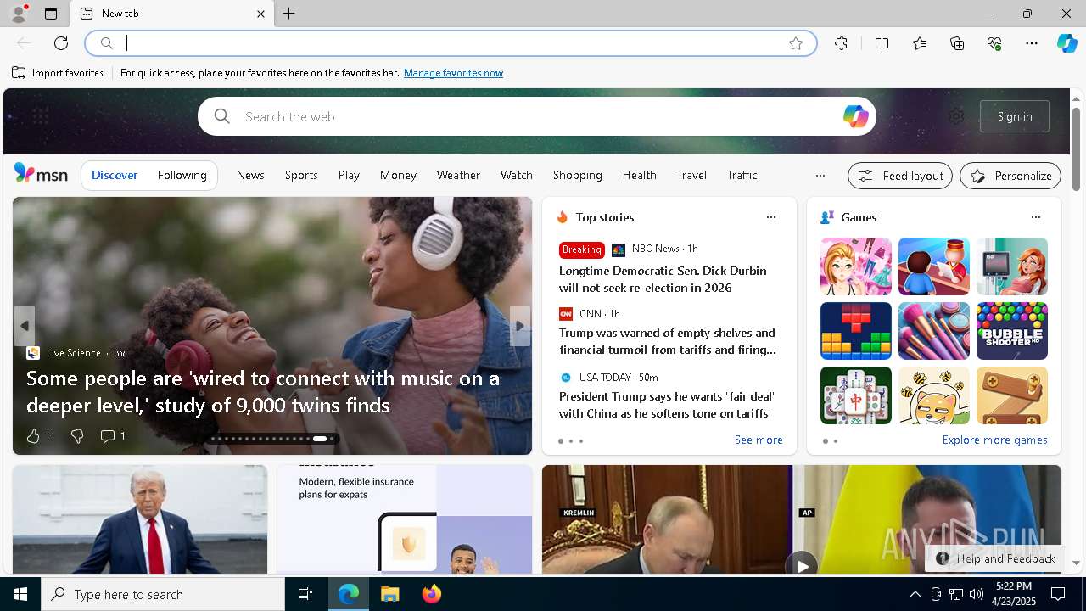The image size is (1086, 611).
Task: Open the Shopping category
Action: pos(577,175)
